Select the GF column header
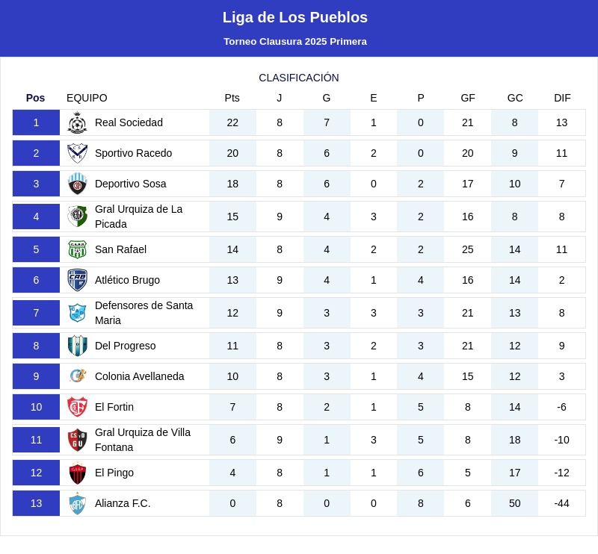Viewport: 598px width, 554px height. point(468,98)
